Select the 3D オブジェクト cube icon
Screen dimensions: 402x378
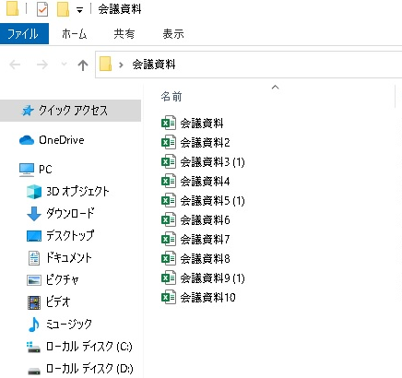coord(34,192)
